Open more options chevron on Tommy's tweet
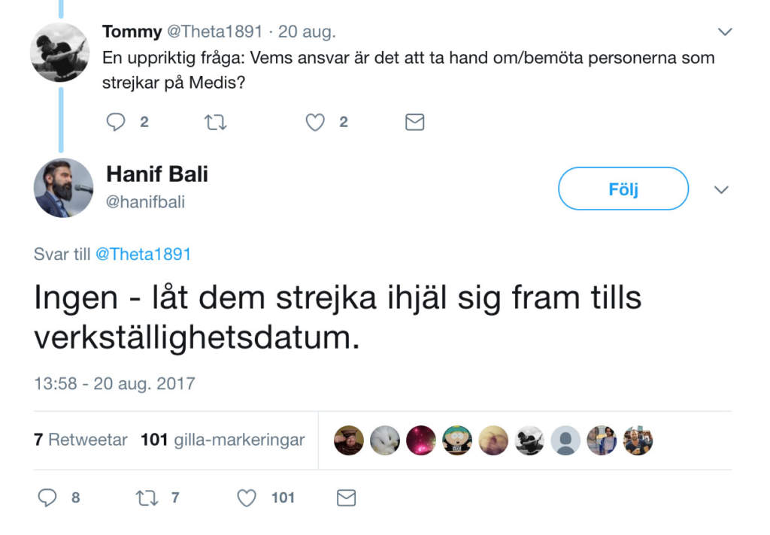This screenshot has height=535, width=770. (725, 32)
